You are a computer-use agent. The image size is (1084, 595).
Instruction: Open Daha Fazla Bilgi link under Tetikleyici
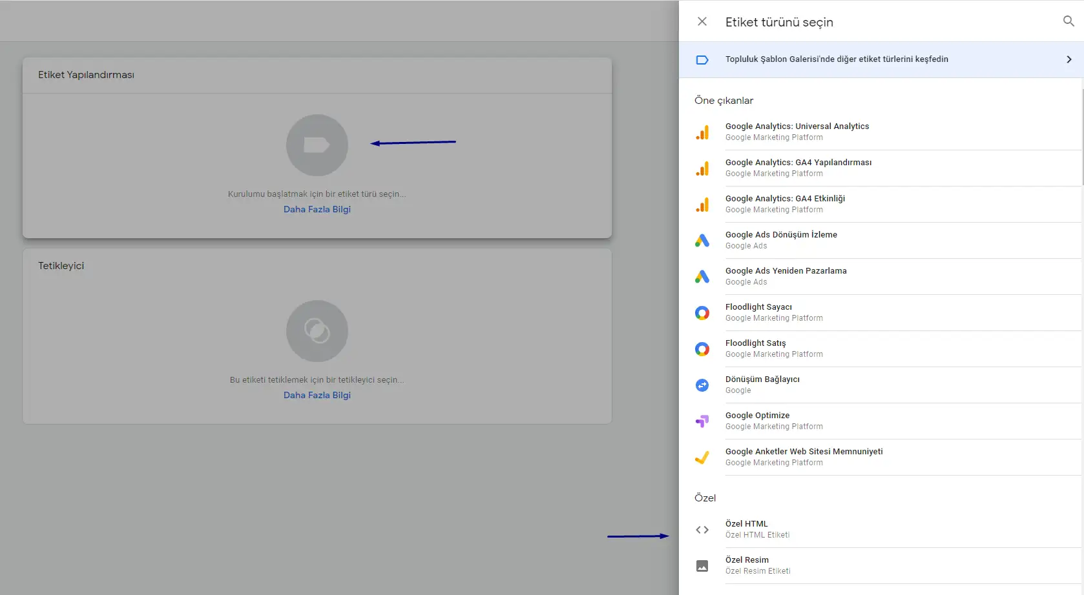pyautogui.click(x=317, y=396)
